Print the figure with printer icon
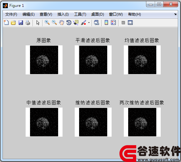The height and width of the screenshot is (162, 181). 28,23
